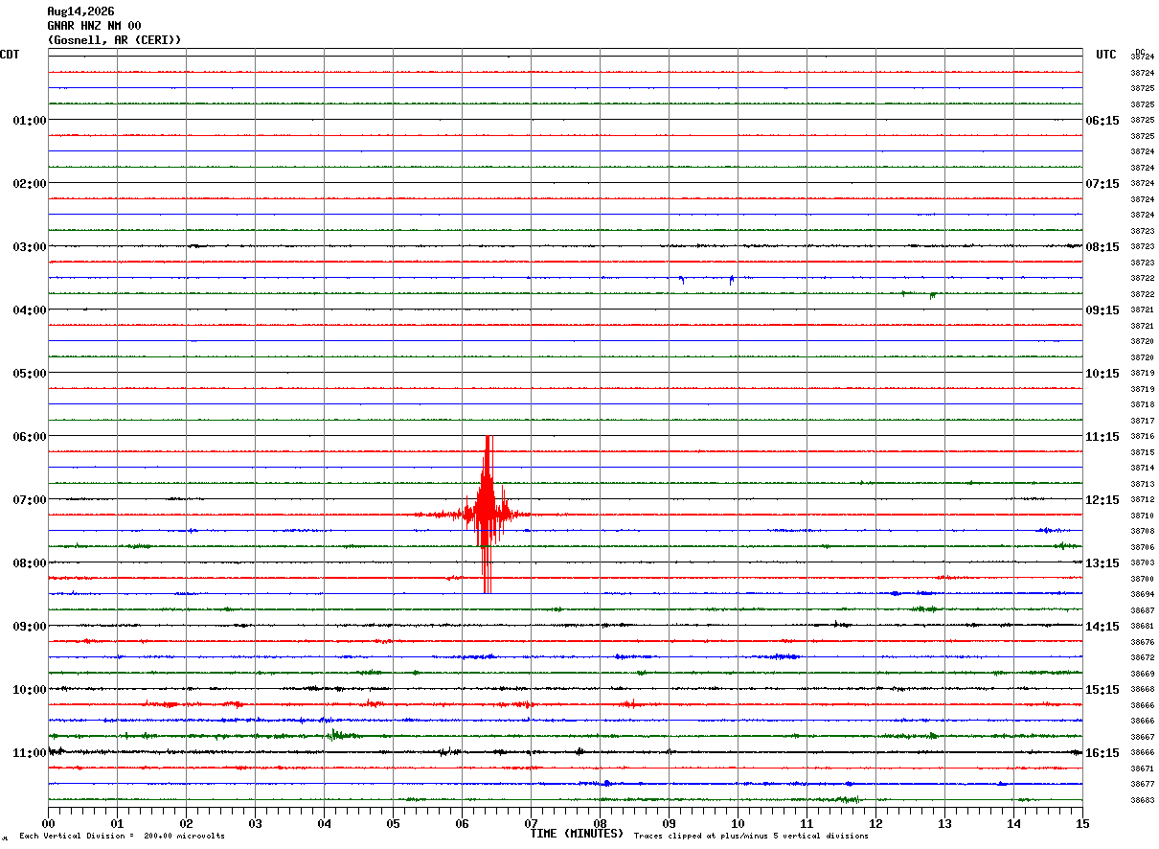The image size is (1159, 849).
Task: Click the DC offset value 38712
Action: [x=1143, y=500]
